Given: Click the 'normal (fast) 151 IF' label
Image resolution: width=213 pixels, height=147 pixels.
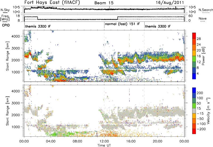Looking at the screenshot, I should tap(122, 24).
